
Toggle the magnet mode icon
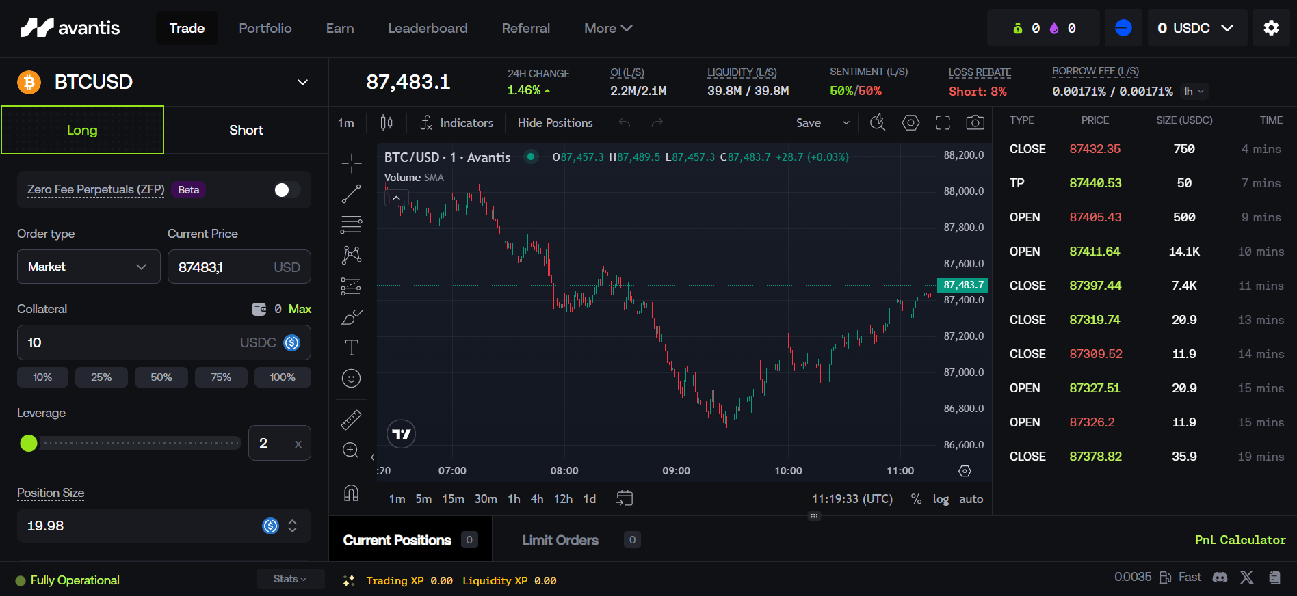coord(351,493)
